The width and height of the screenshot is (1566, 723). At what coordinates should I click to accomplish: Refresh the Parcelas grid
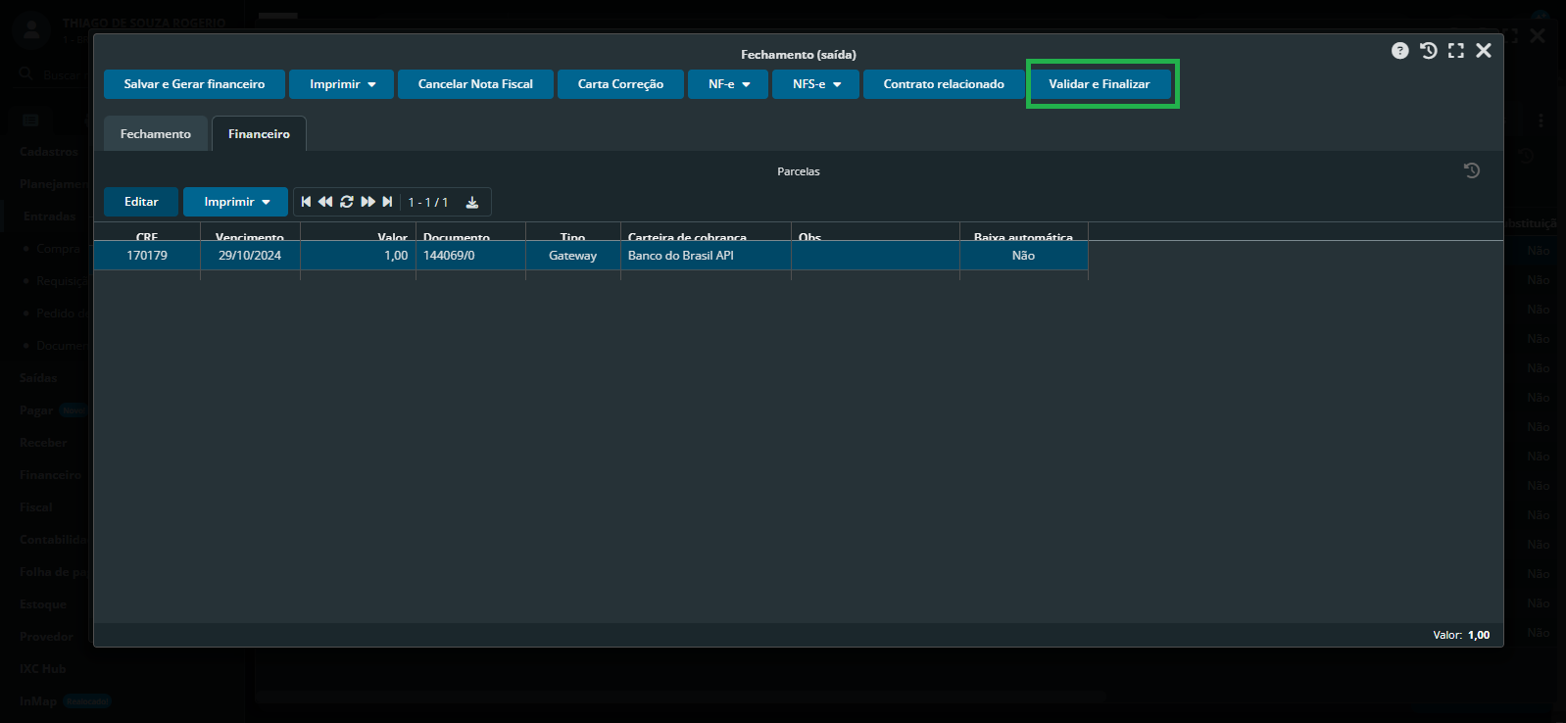[x=347, y=202]
